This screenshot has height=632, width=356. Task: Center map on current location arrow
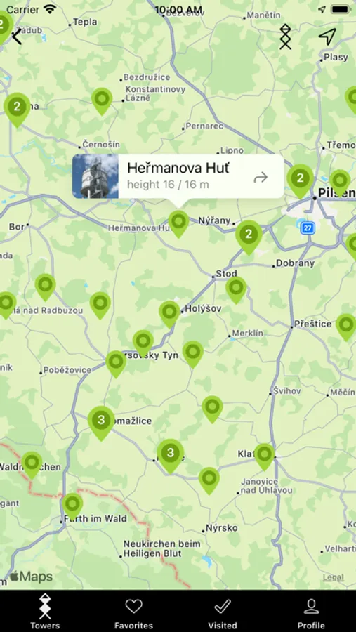point(327,37)
